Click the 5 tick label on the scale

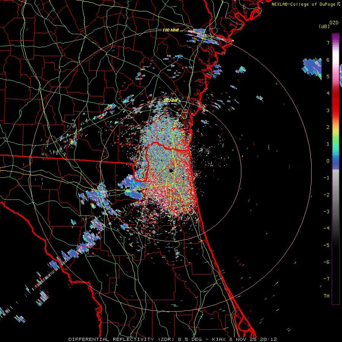(328, 76)
